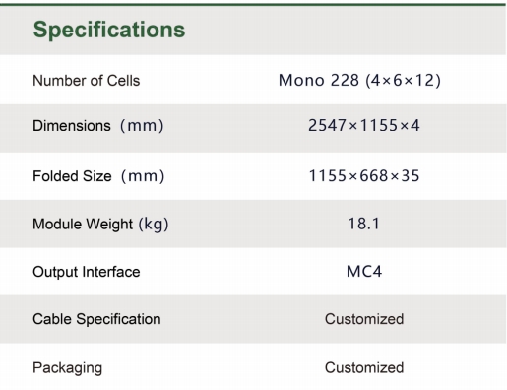Click the Specifications heading
The width and height of the screenshot is (507, 390).
(x=109, y=31)
